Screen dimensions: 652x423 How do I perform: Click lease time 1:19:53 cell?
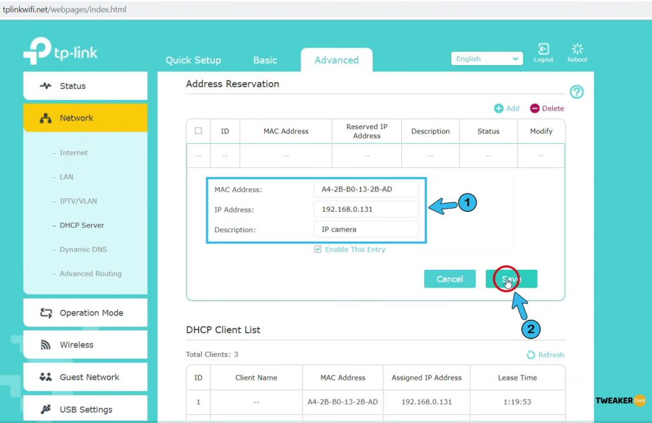517,402
